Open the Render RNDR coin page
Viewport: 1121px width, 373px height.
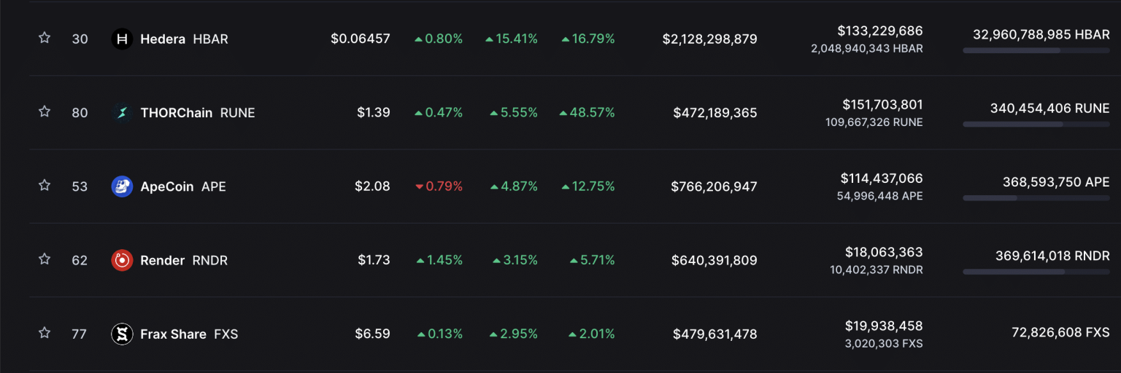click(x=162, y=260)
